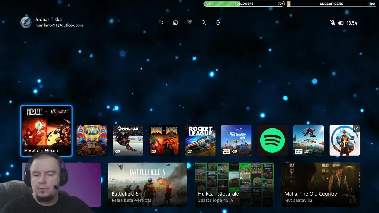This screenshot has height=213, width=379.
Task: Launch the Rocket League tile
Action: 200,140
